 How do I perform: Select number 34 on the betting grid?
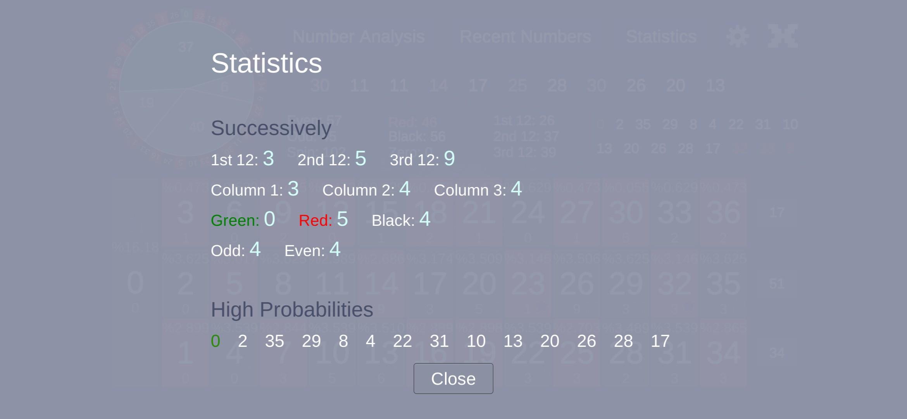723,353
